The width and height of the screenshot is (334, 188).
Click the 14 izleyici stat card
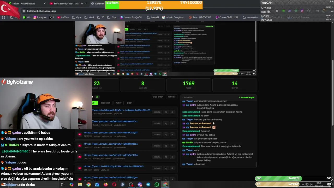pyautogui.click(x=235, y=85)
